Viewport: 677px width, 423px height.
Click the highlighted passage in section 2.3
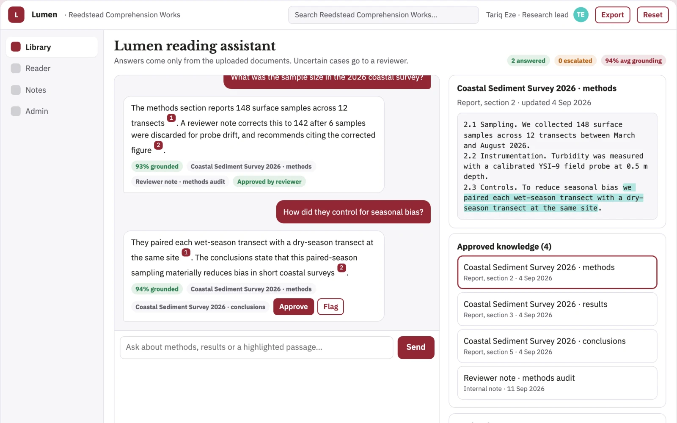[x=553, y=198]
